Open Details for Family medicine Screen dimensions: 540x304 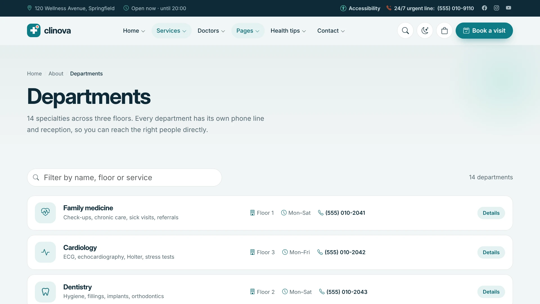pyautogui.click(x=491, y=213)
